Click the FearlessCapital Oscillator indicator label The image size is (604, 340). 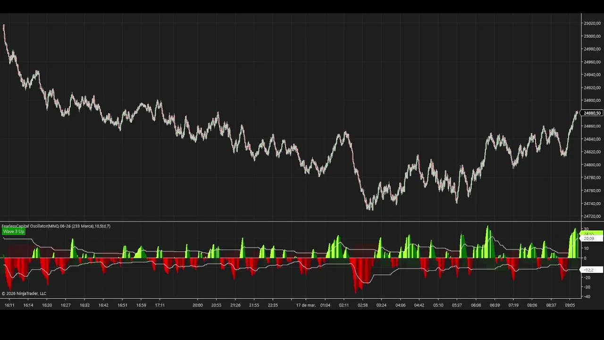pyautogui.click(x=56, y=226)
